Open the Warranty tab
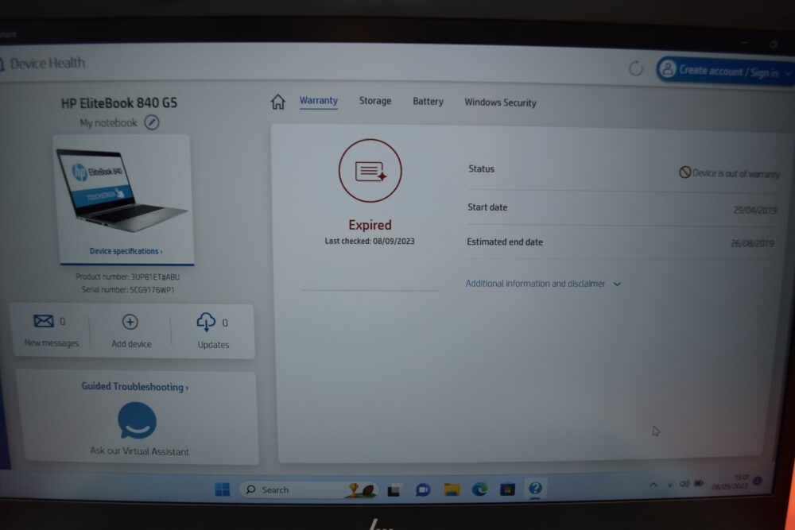Image resolution: width=795 pixels, height=530 pixels. (x=319, y=100)
